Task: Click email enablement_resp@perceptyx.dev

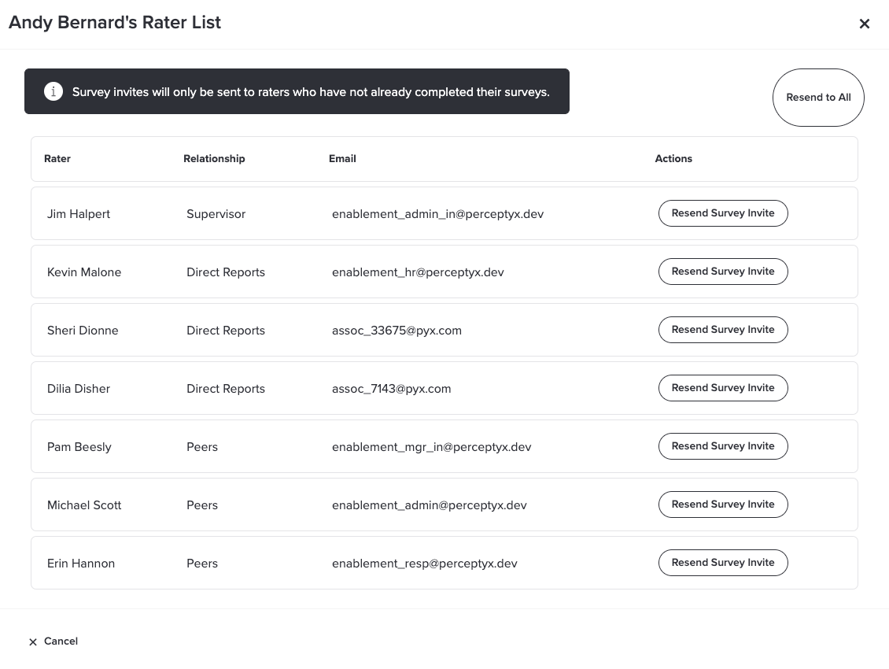Action: tap(425, 564)
